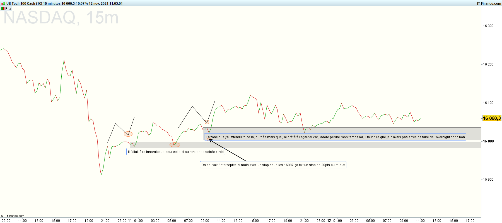
Task: Select the 'On pouvait l'intercepter ici' annotation
Action: (x=273, y=165)
